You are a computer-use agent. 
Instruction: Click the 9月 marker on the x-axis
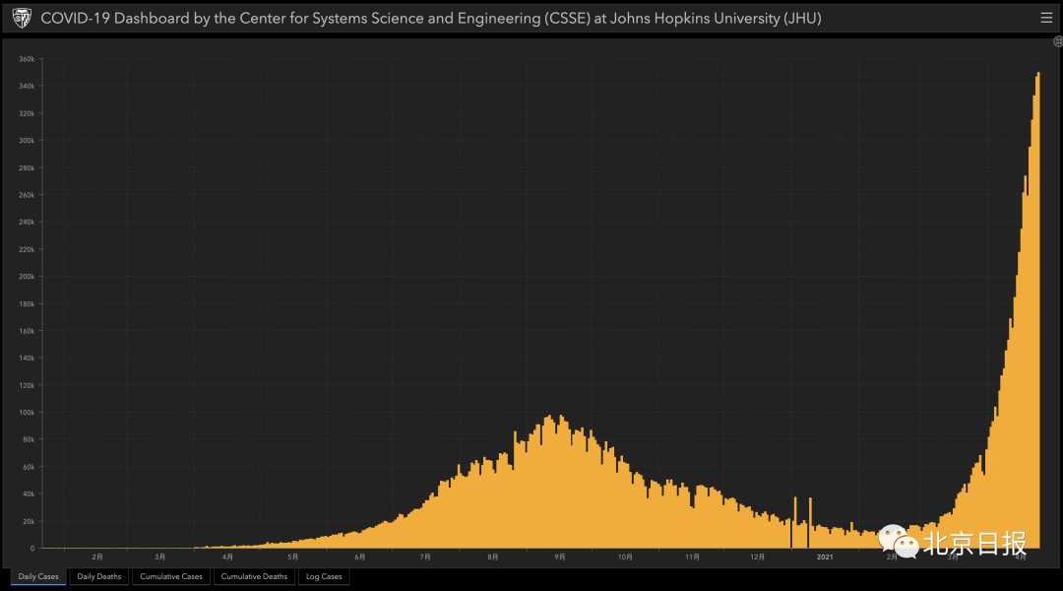tap(559, 557)
